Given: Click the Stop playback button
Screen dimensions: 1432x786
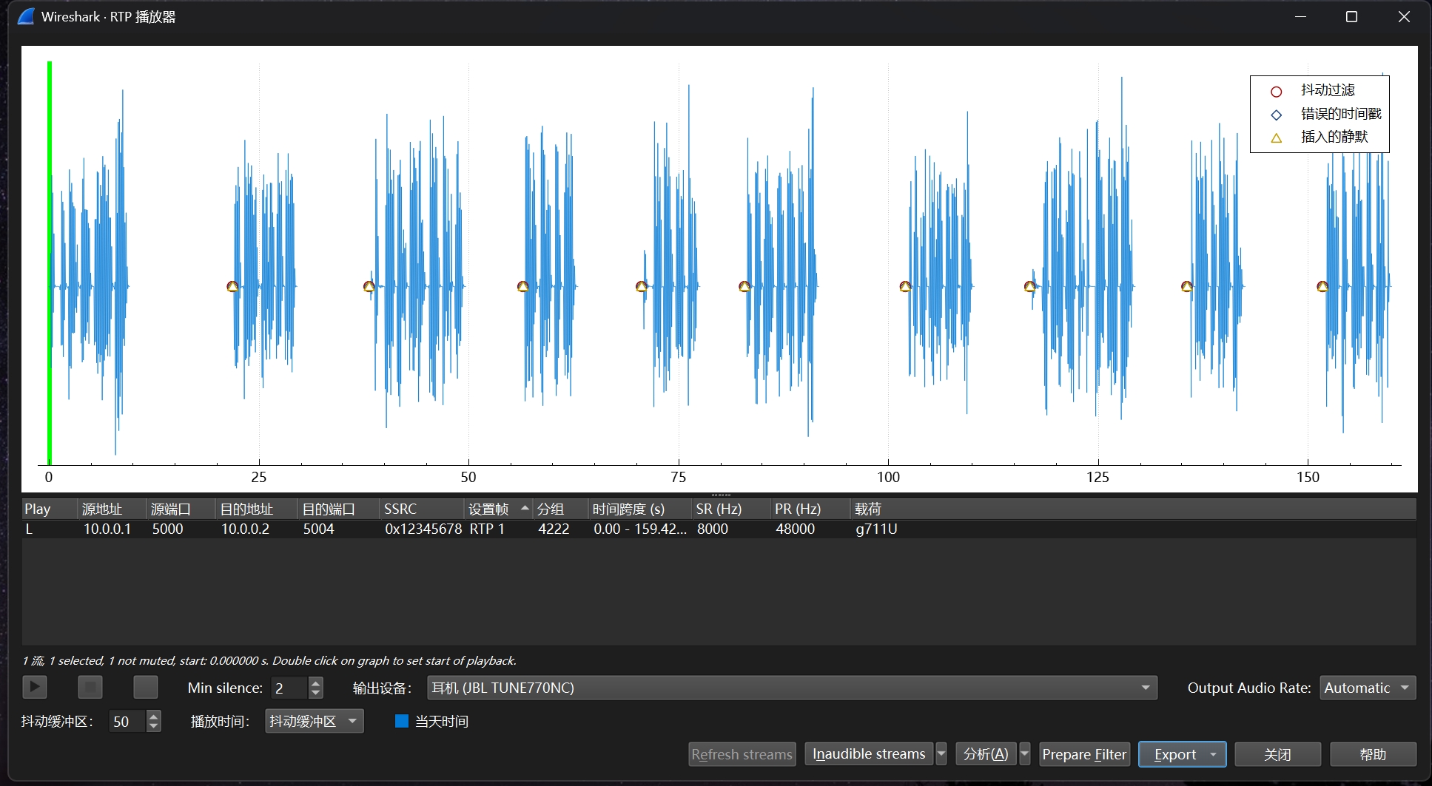Looking at the screenshot, I should [x=90, y=687].
